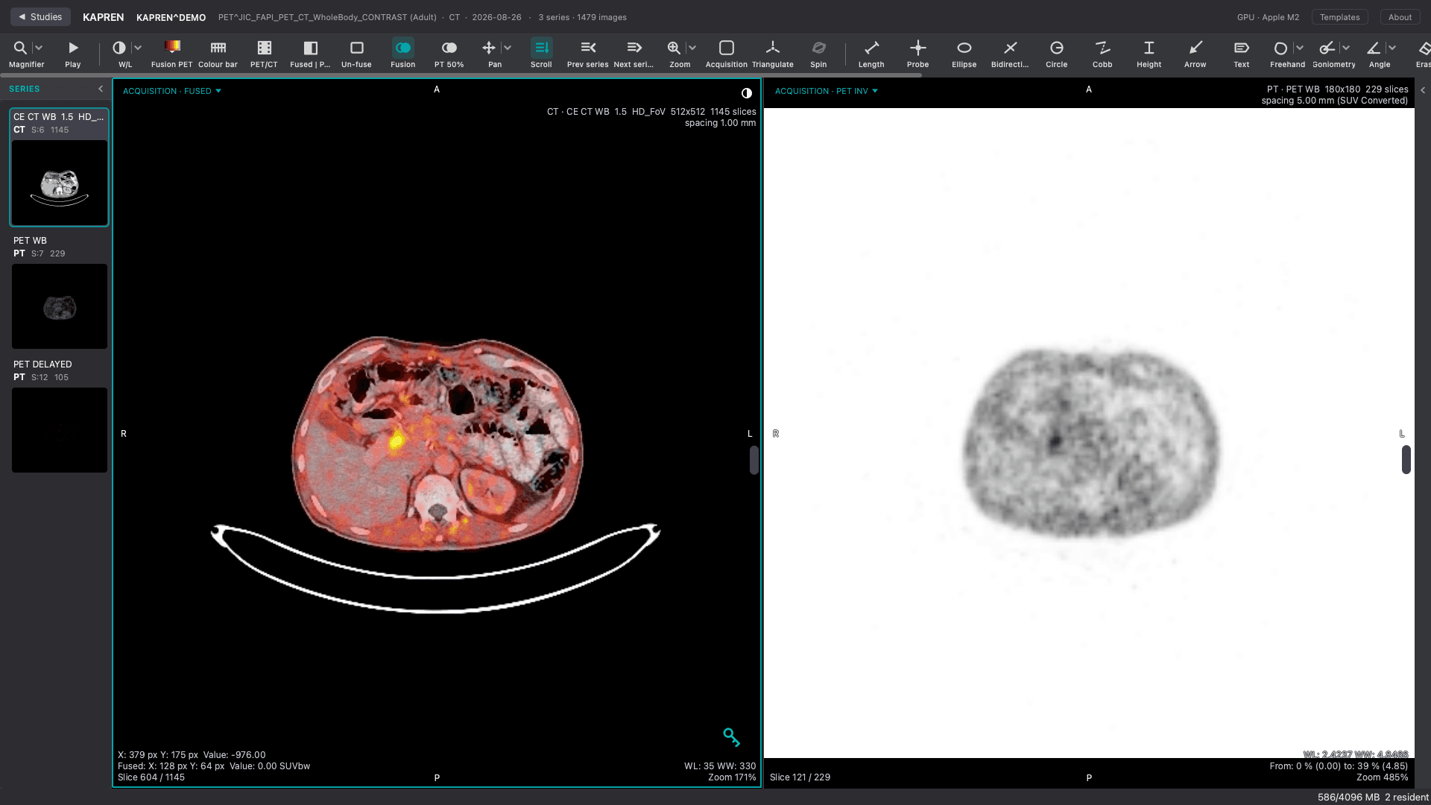Choose the Fused | PET layout
1431x805 pixels.
(310, 54)
